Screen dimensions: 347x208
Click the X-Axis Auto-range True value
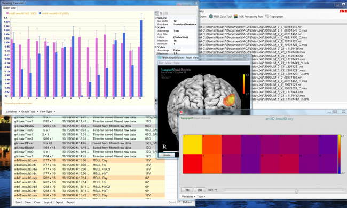(184, 31)
